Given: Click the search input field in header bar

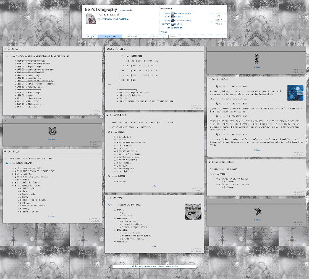Looking at the screenshot, I should click(x=197, y=36).
